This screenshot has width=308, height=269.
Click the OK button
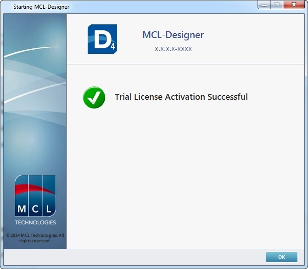click(282, 257)
